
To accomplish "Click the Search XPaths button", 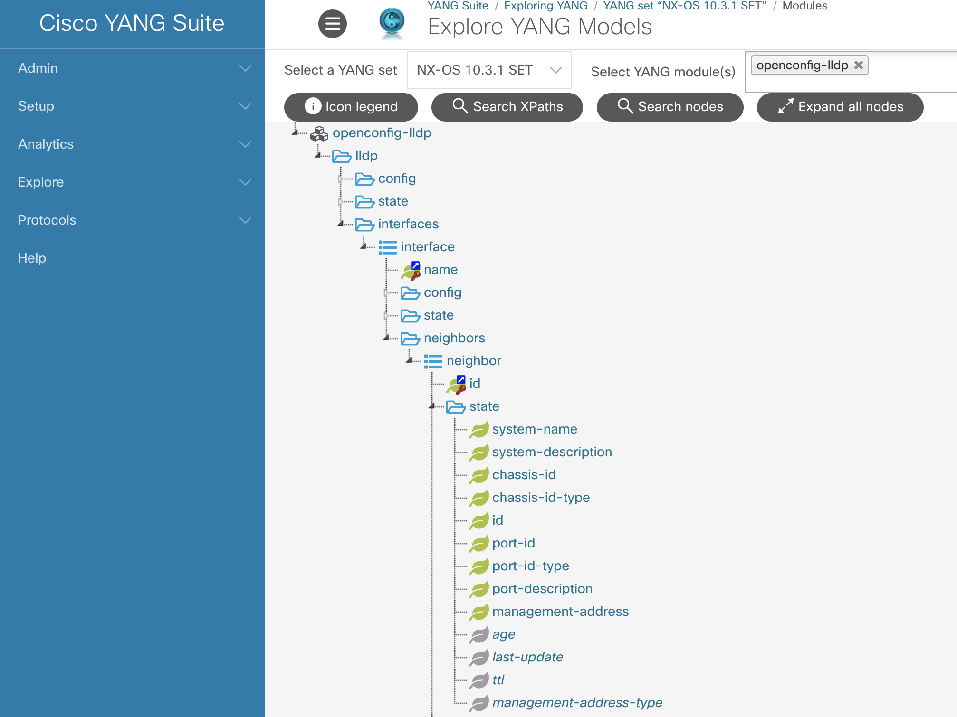I will pyautogui.click(x=507, y=107).
